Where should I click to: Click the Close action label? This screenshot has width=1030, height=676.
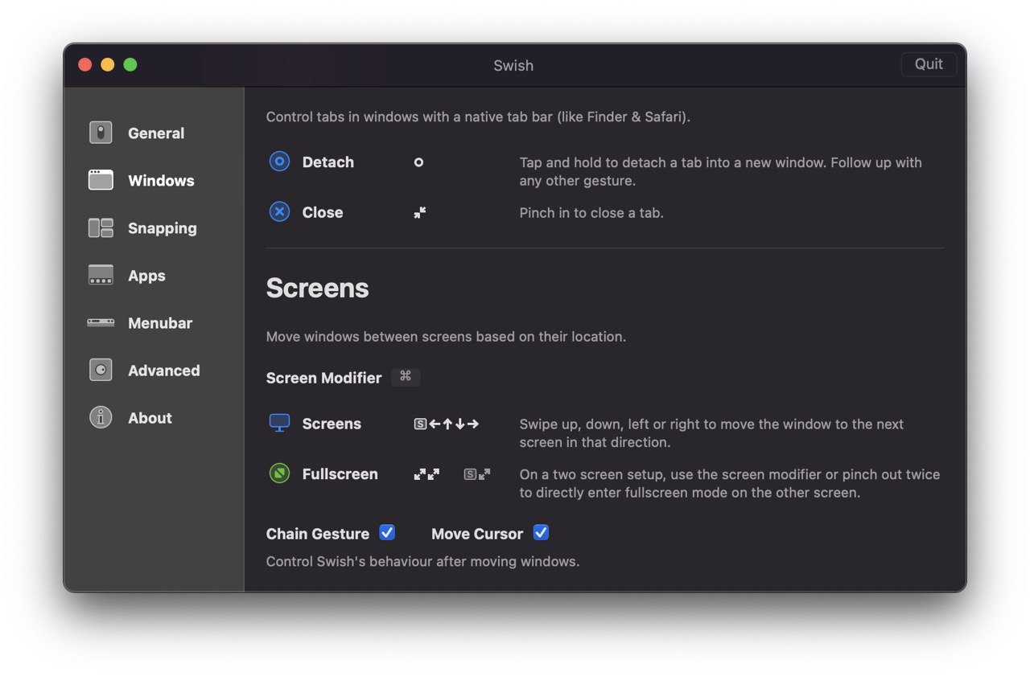click(x=323, y=212)
